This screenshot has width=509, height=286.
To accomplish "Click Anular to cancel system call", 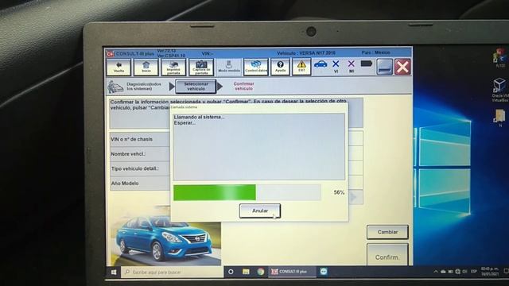I will point(260,211).
